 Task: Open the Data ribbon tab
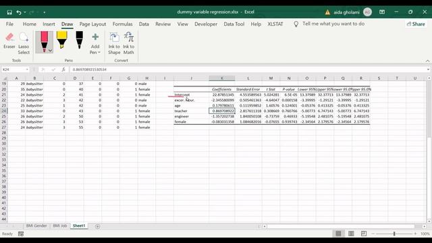[144, 24]
